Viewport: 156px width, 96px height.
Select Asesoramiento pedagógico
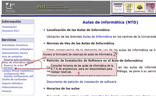(17, 49)
